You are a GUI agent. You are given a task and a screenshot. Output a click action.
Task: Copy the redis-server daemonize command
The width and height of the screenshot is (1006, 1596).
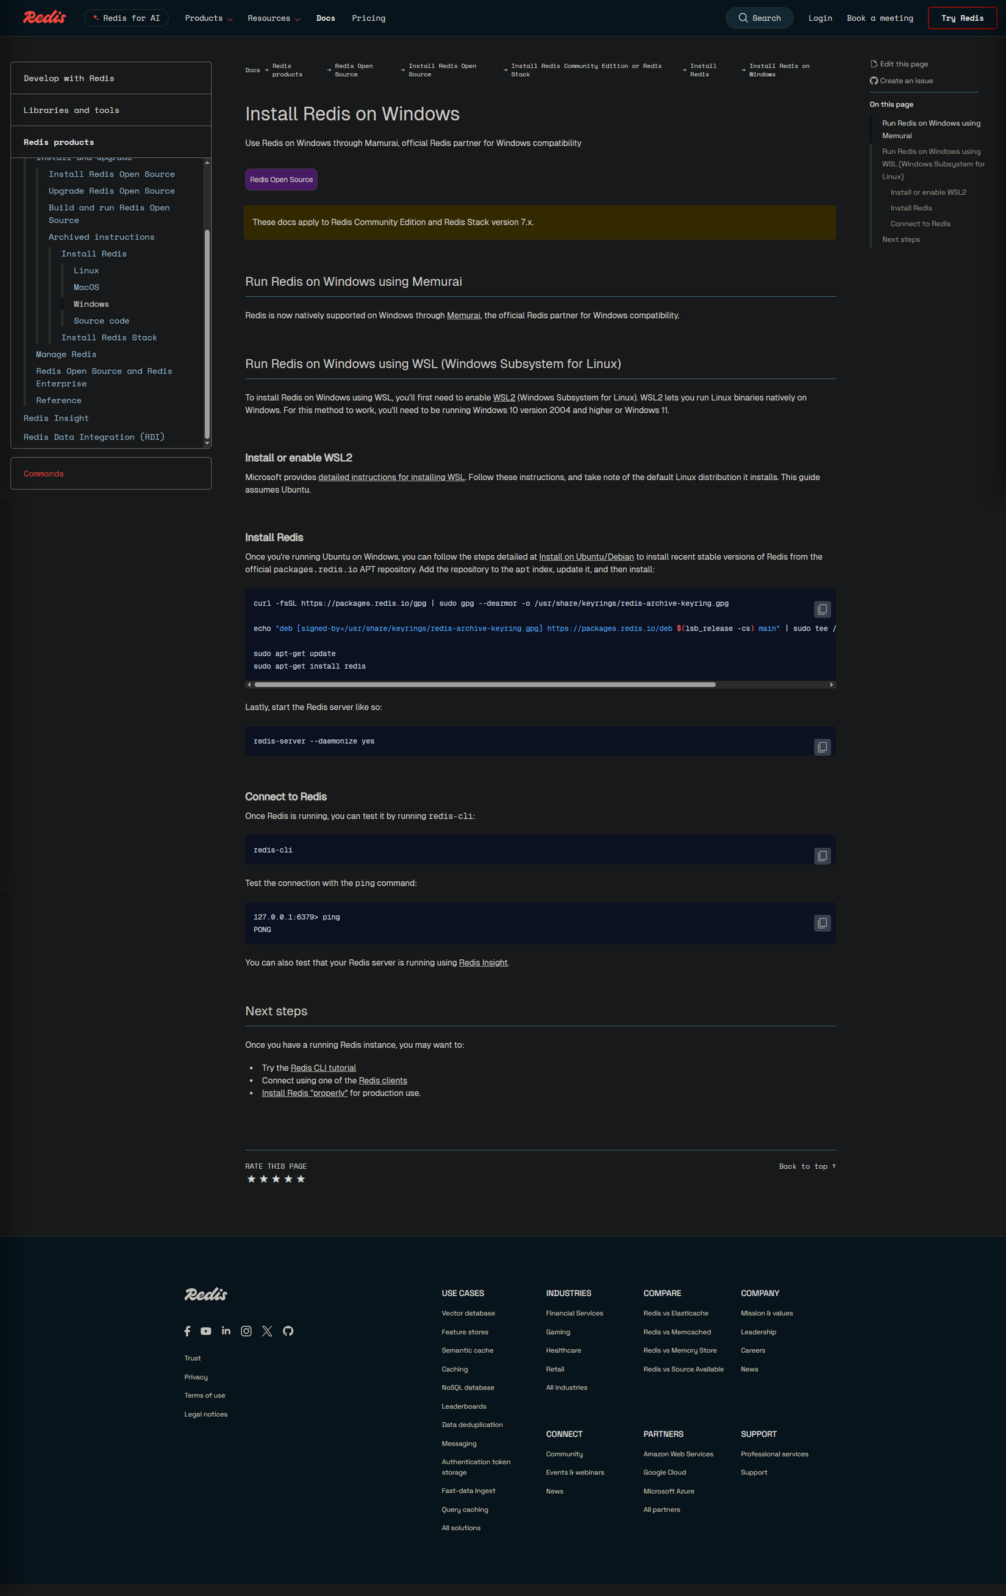pyautogui.click(x=822, y=747)
